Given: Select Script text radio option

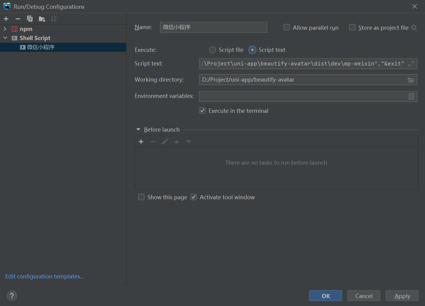Looking at the screenshot, I should (252, 50).
